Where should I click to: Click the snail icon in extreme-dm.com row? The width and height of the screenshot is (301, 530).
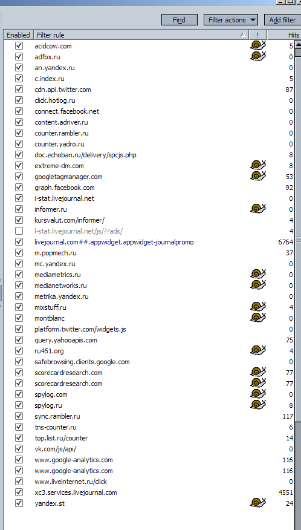click(258, 165)
